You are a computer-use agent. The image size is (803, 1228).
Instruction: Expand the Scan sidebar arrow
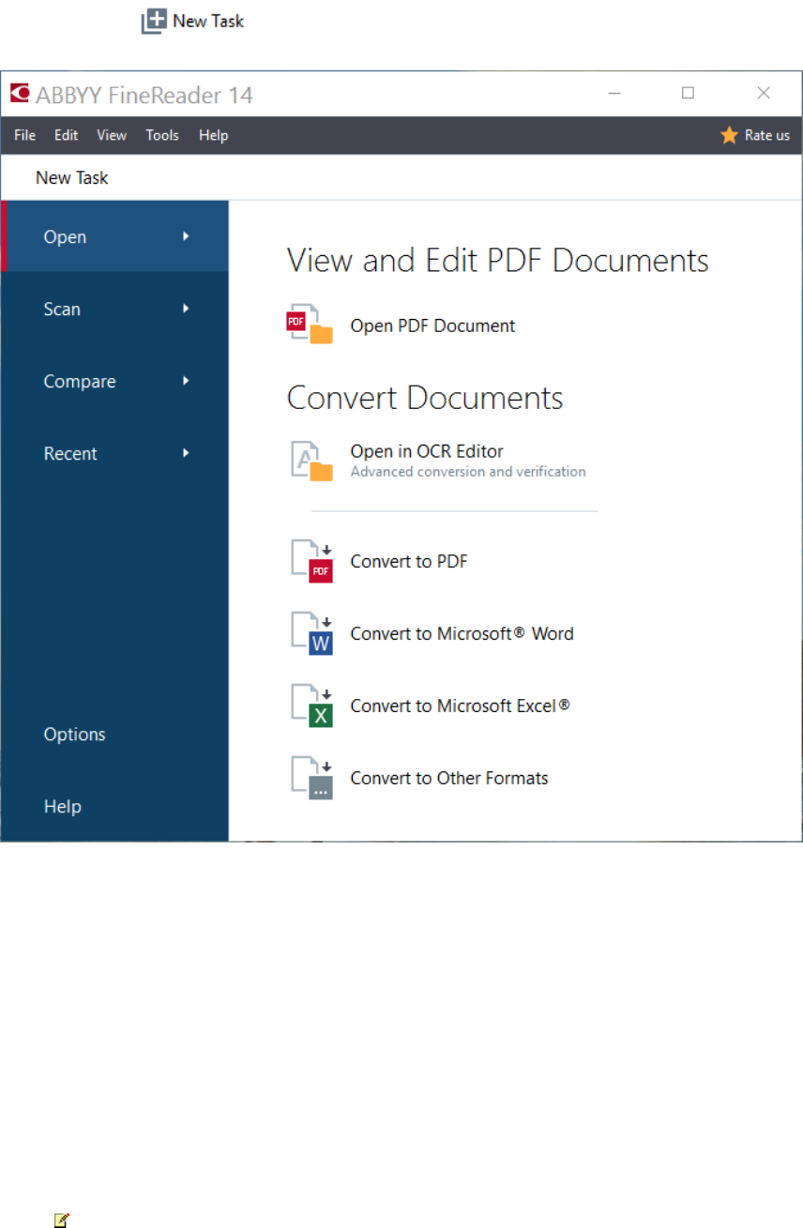tap(187, 308)
